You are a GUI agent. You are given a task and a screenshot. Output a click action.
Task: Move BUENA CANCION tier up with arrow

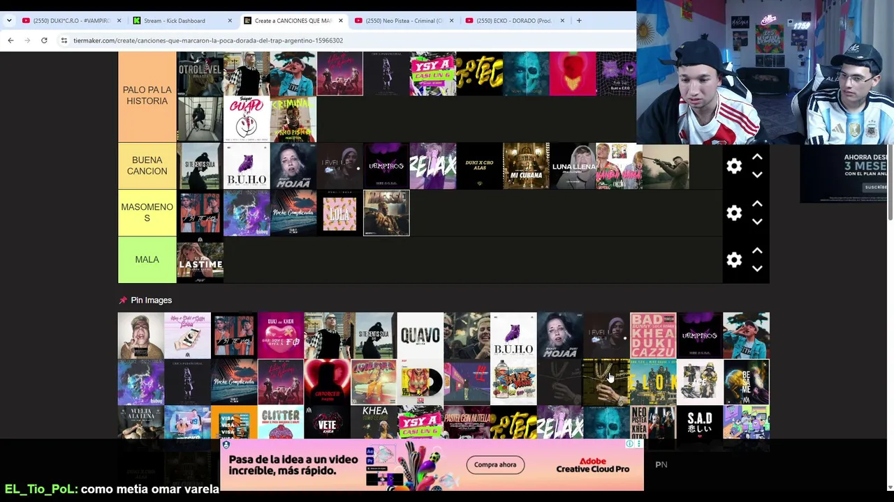pyautogui.click(x=757, y=157)
